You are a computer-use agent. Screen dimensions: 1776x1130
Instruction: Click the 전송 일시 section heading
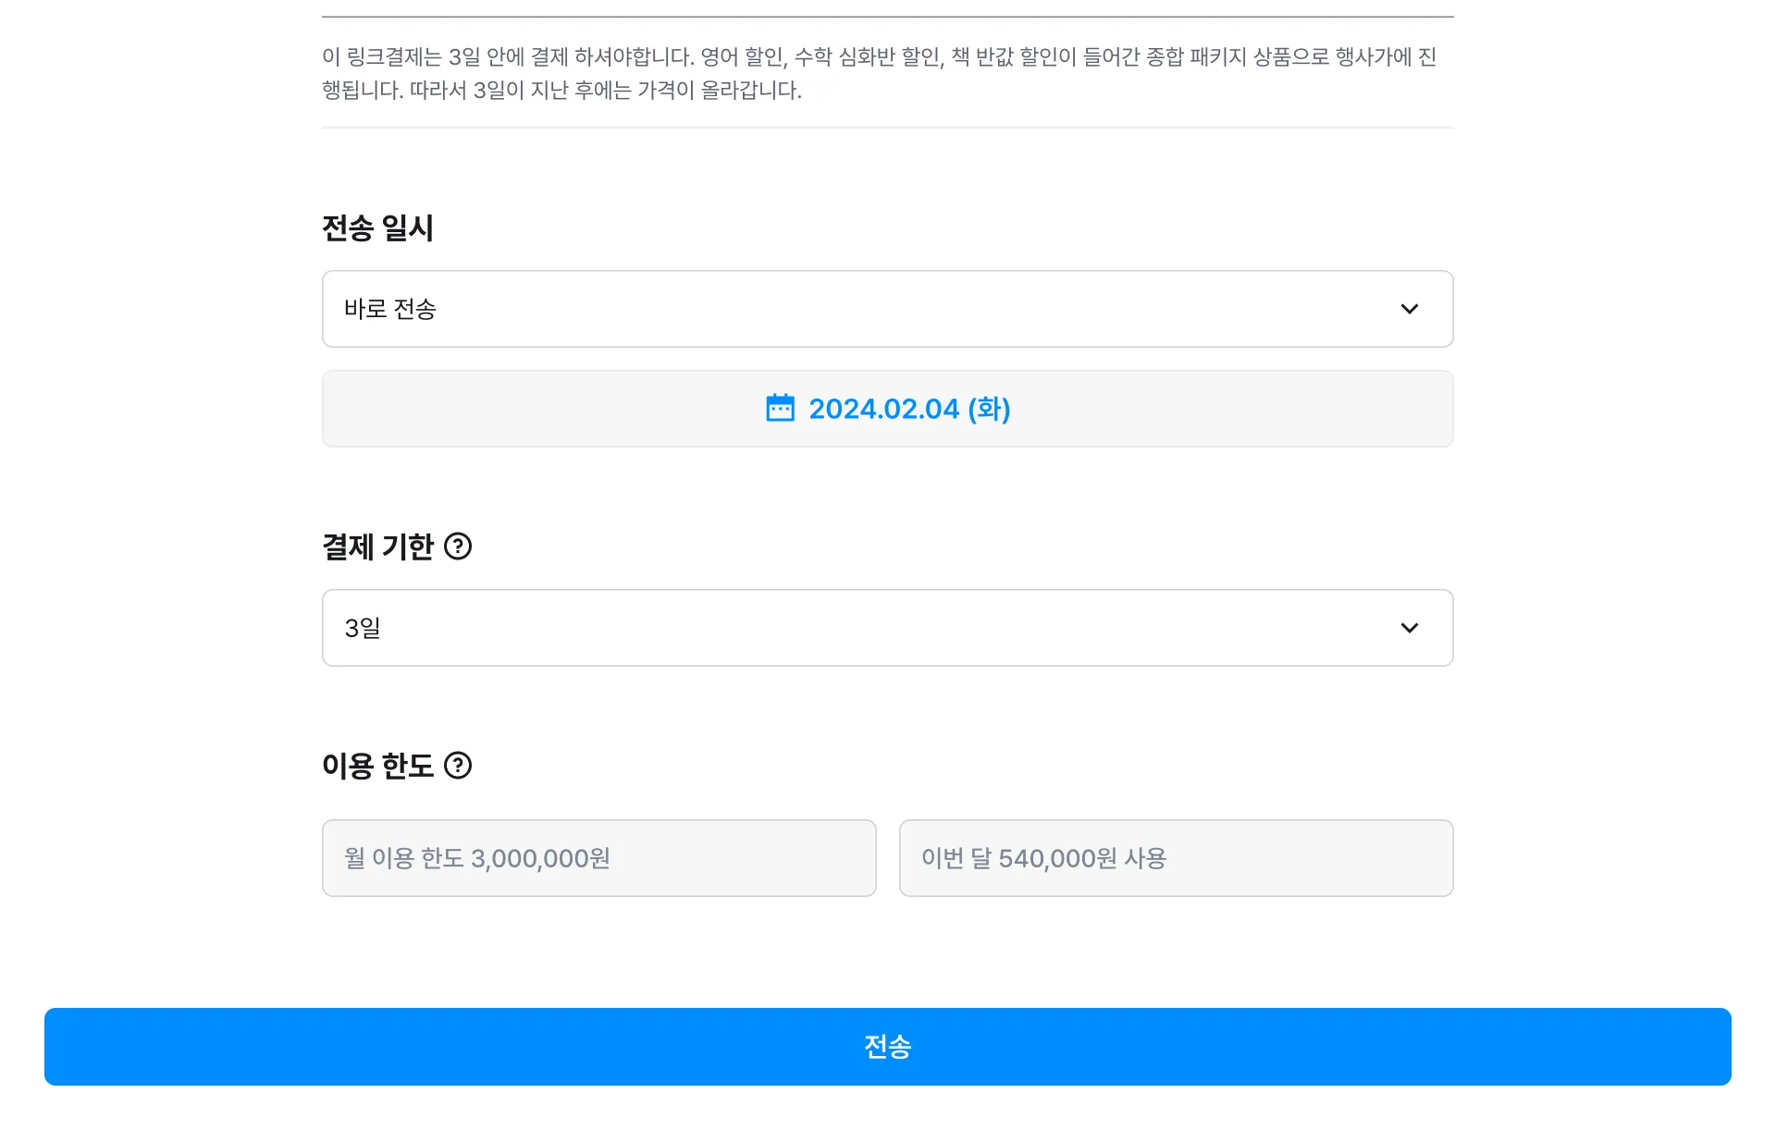click(x=377, y=228)
